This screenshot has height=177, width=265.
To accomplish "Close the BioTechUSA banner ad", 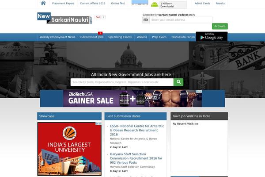I will [201, 92].
